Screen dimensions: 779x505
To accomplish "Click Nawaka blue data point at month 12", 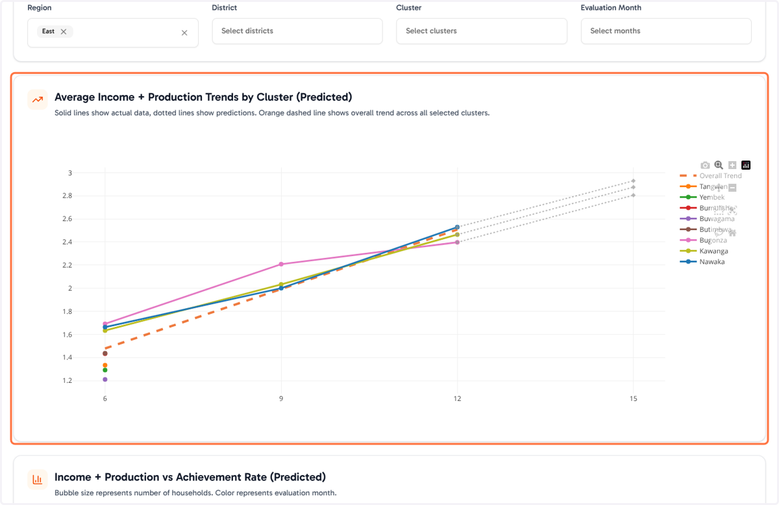I will coord(458,227).
